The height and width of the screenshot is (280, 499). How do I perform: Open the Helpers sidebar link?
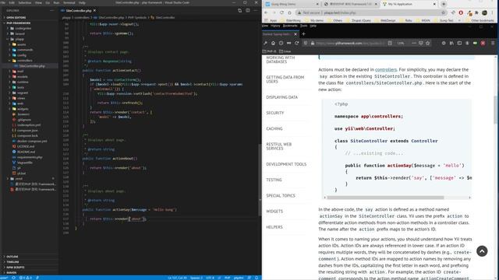tap(274, 227)
